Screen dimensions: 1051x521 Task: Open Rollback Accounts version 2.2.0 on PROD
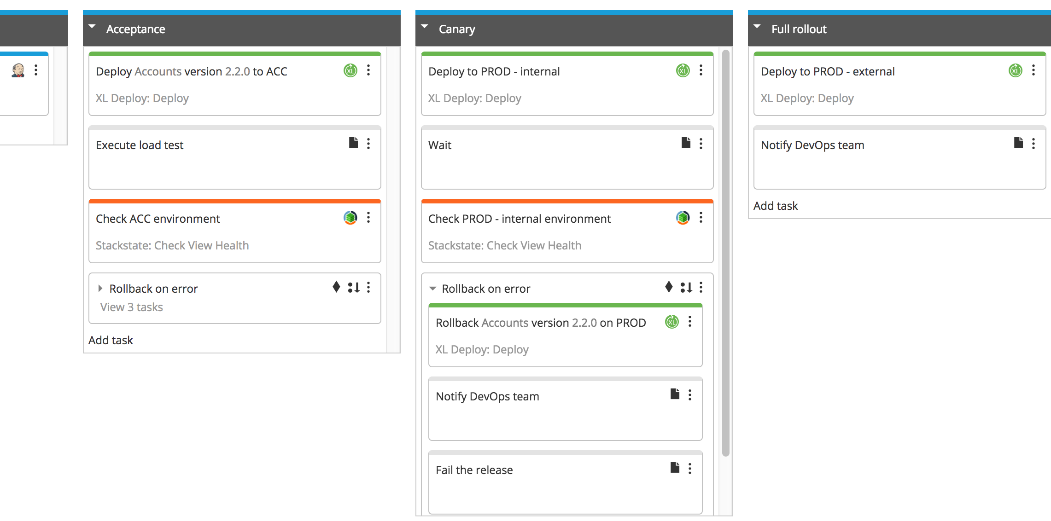(x=541, y=323)
